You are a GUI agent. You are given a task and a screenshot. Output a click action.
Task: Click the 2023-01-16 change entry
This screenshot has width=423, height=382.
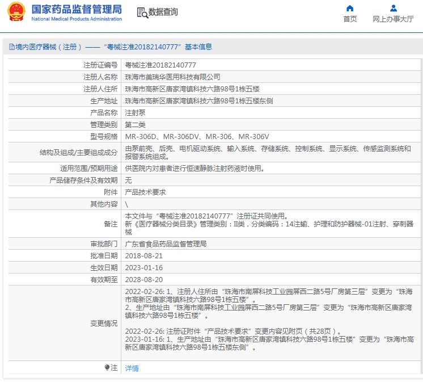[269, 343]
